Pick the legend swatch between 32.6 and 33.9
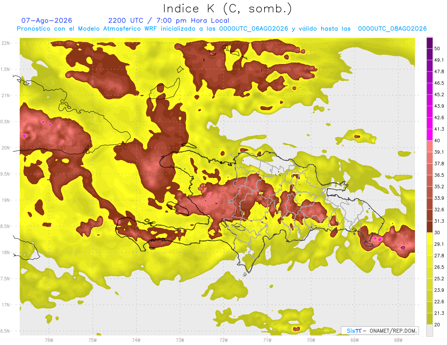The height and width of the screenshot is (345, 447). pyautogui.click(x=429, y=204)
